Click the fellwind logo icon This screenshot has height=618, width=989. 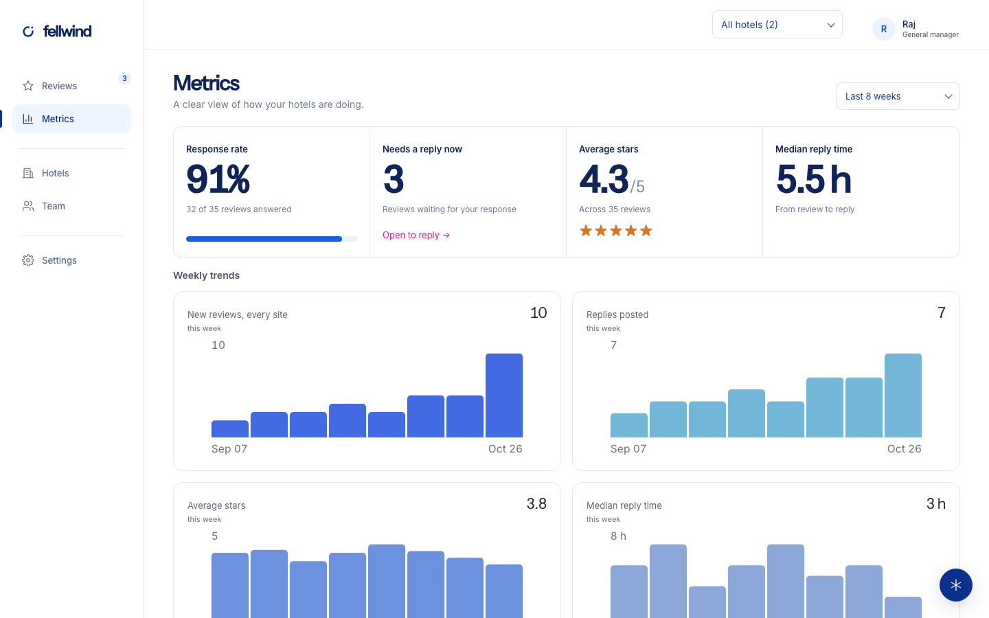(x=28, y=31)
